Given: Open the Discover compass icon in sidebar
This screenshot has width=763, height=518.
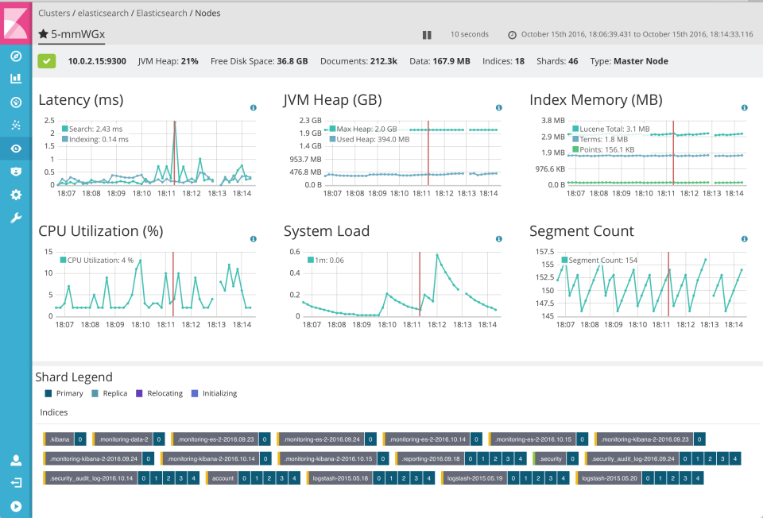Looking at the screenshot, I should coord(16,55).
